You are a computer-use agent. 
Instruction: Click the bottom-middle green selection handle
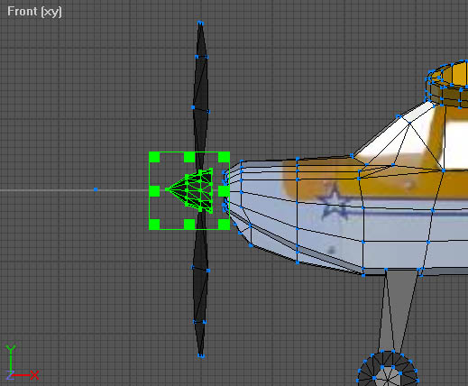pyautogui.click(x=189, y=225)
